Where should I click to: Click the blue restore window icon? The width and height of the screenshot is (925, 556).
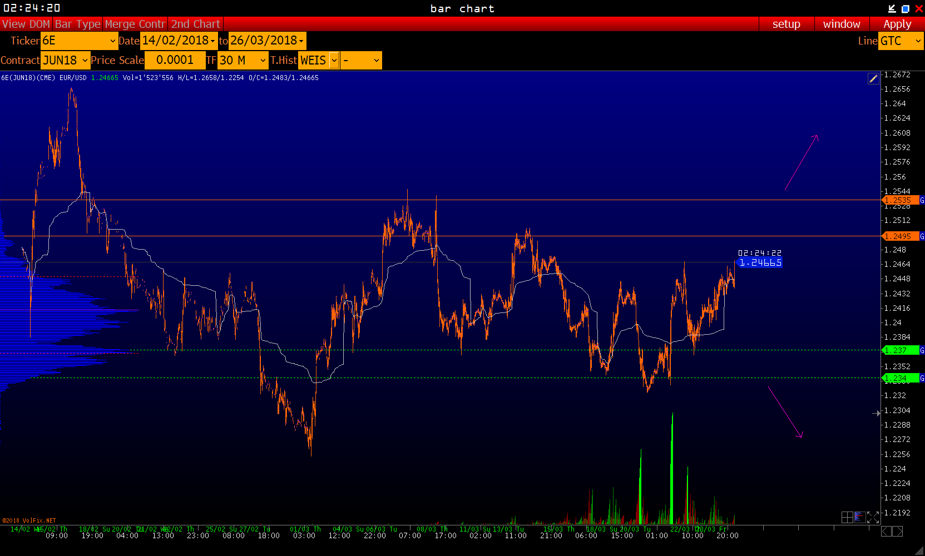905,8
